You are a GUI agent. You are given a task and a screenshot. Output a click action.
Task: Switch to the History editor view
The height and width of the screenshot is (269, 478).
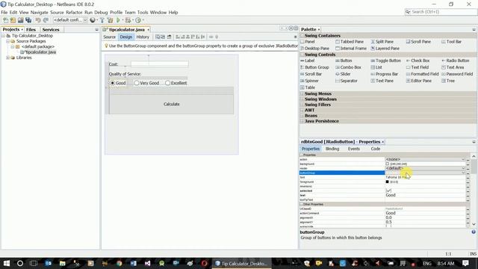[x=143, y=37]
